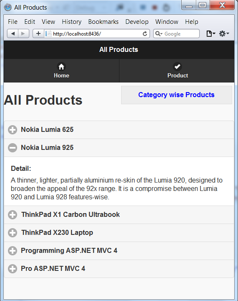Click the Product checkmark icon

[177, 67]
